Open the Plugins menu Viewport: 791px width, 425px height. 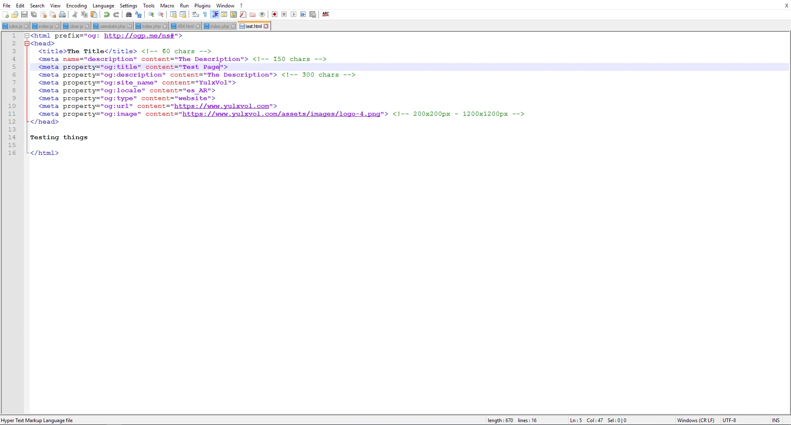click(x=202, y=6)
